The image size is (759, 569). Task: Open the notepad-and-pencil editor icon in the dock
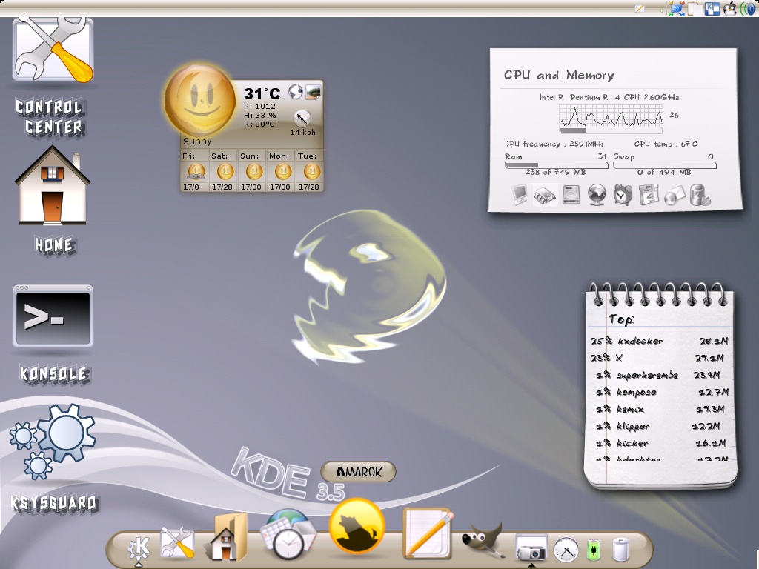[428, 533]
